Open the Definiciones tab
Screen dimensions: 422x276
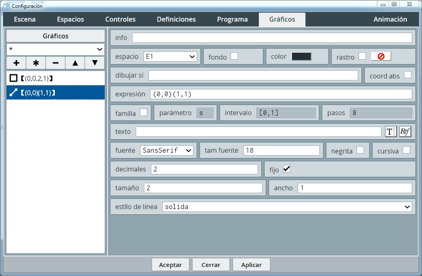(x=176, y=19)
